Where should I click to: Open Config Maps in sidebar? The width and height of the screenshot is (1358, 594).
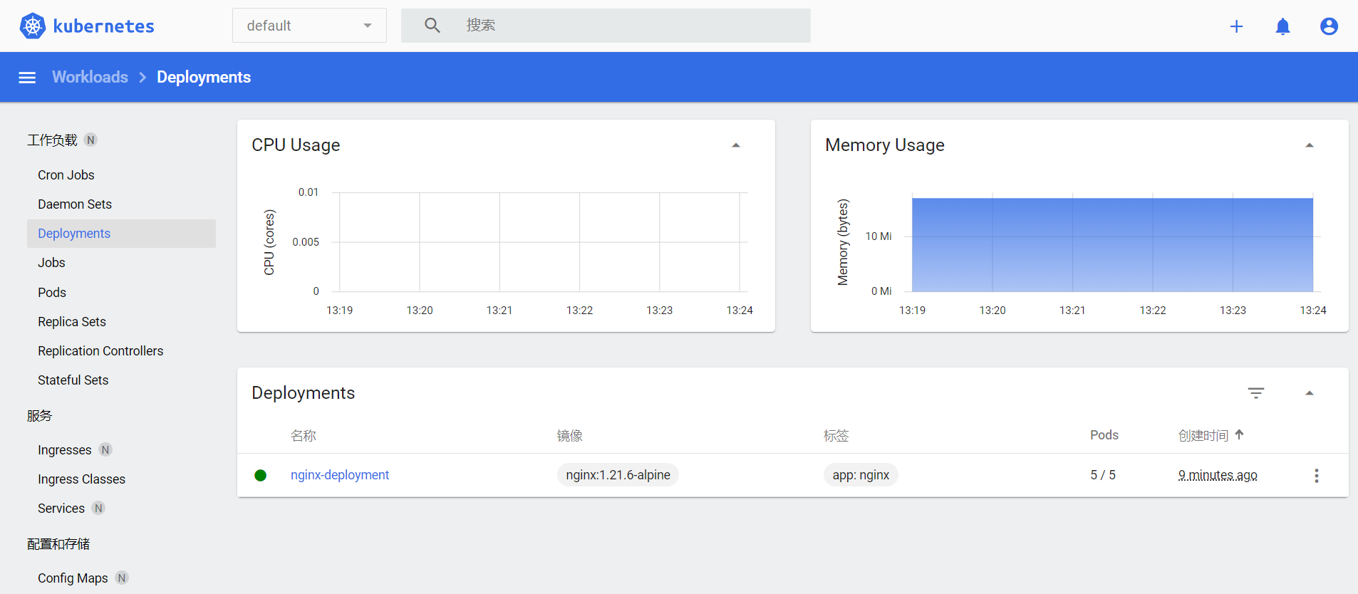coord(73,578)
